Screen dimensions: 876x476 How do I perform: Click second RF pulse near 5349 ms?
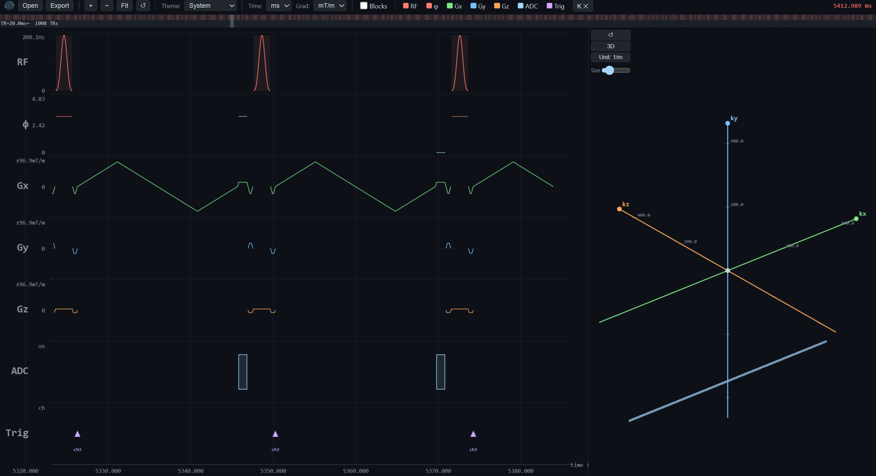coord(262,63)
